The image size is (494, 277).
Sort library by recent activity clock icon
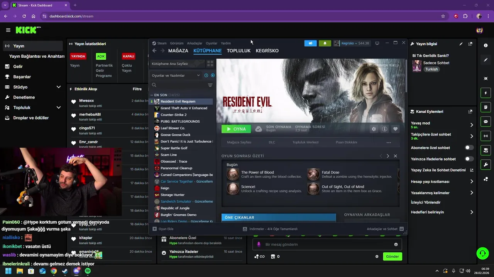[x=206, y=75]
